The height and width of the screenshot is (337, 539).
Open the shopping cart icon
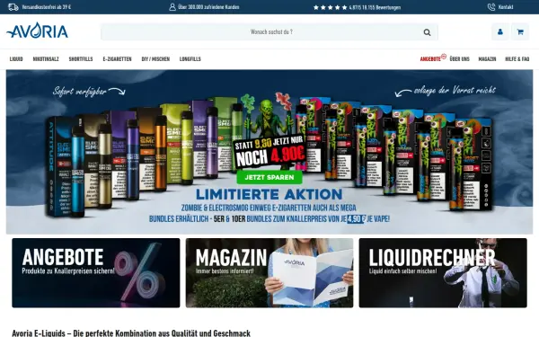(520, 32)
